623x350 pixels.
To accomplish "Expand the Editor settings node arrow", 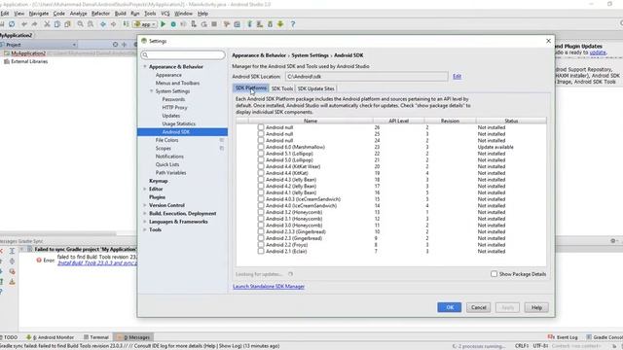I will pos(145,189).
